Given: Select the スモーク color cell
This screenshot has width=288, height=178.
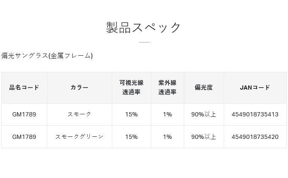Looking at the screenshot, I should click(80, 114).
